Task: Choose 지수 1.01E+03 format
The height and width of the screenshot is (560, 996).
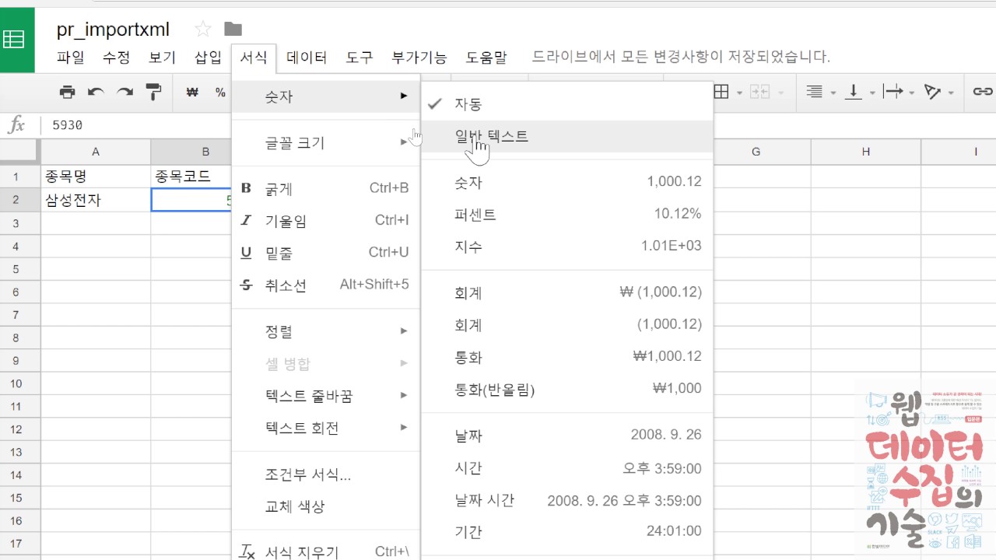Action: (x=567, y=246)
